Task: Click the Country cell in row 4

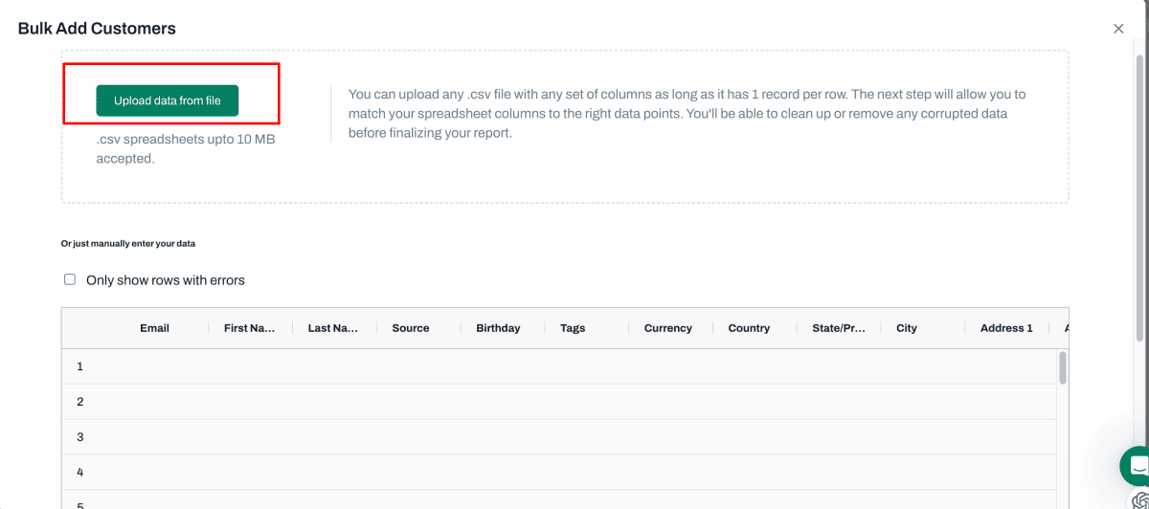Action: point(755,473)
